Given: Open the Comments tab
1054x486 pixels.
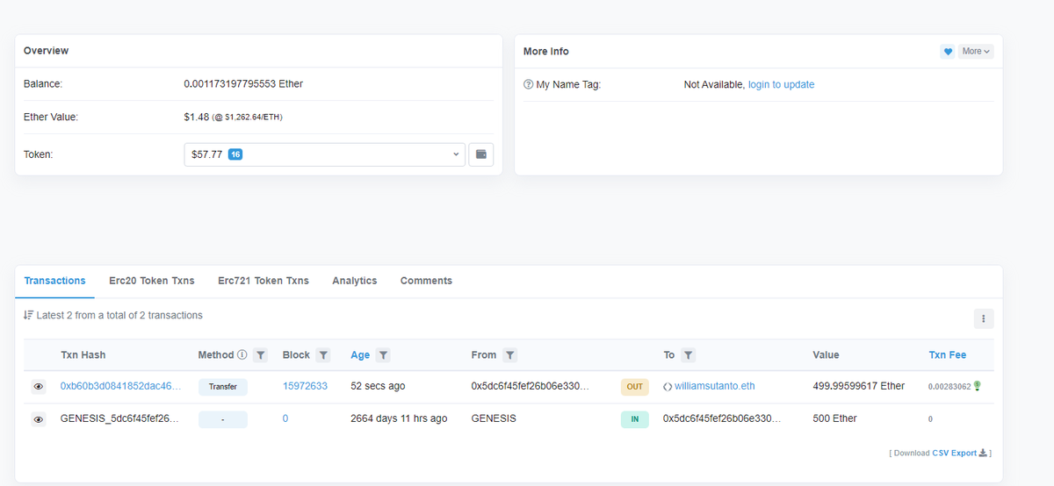Looking at the screenshot, I should pyautogui.click(x=426, y=281).
